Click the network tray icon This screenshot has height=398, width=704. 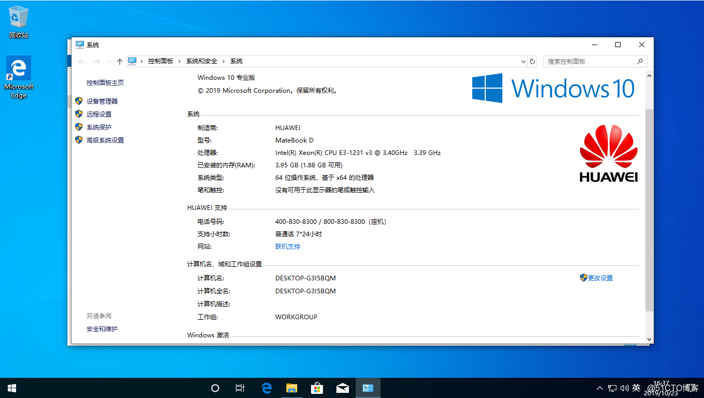pos(612,388)
